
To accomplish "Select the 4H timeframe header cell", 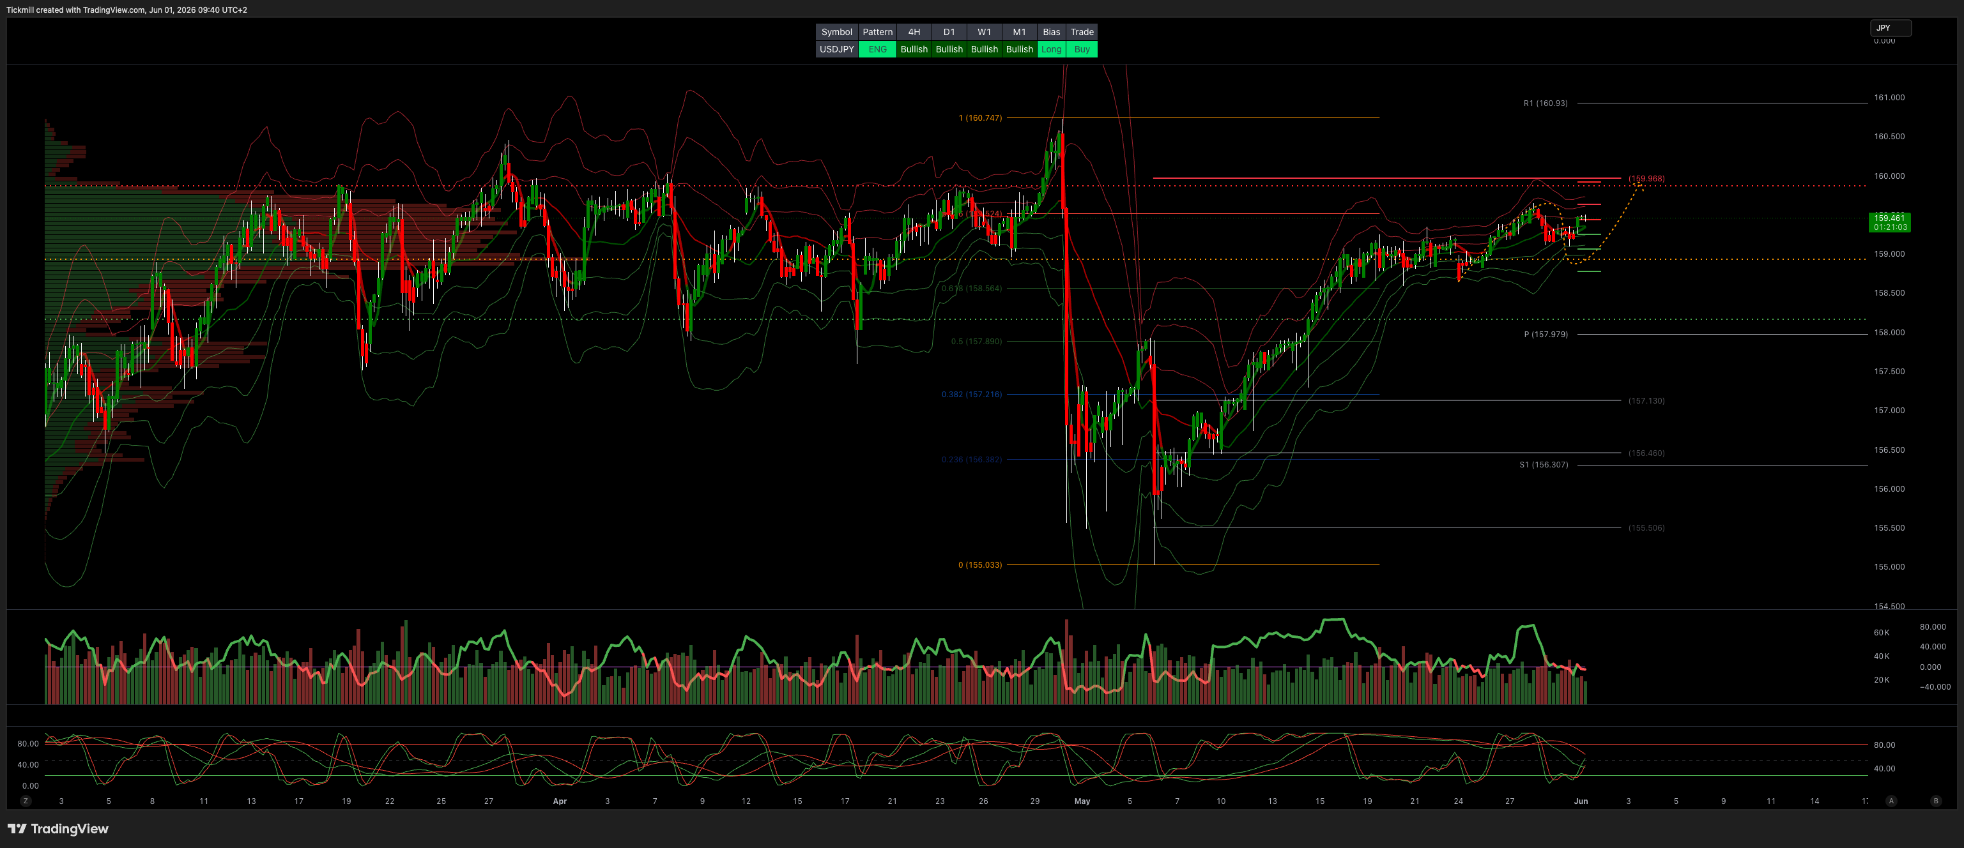I will tap(914, 32).
